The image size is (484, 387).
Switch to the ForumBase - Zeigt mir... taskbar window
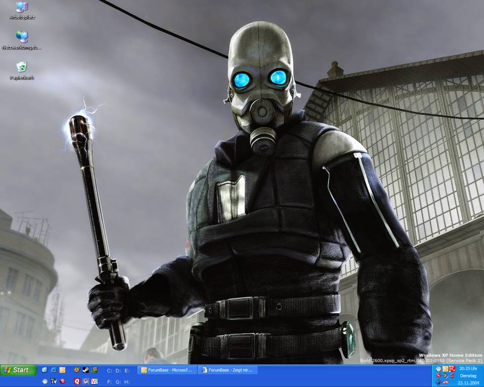(228, 370)
